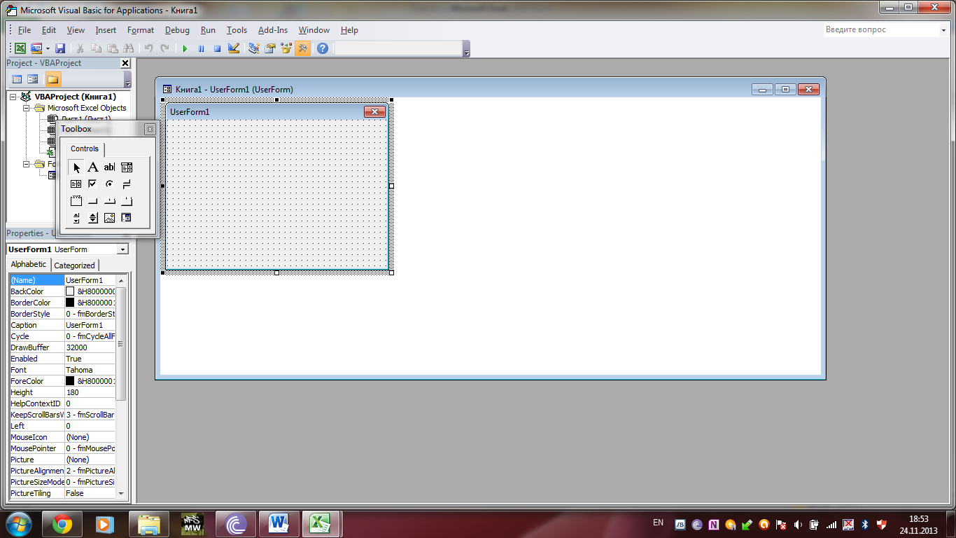Viewport: 956px width, 538px height.
Task: Click the help question input field
Action: pyautogui.click(x=880, y=30)
